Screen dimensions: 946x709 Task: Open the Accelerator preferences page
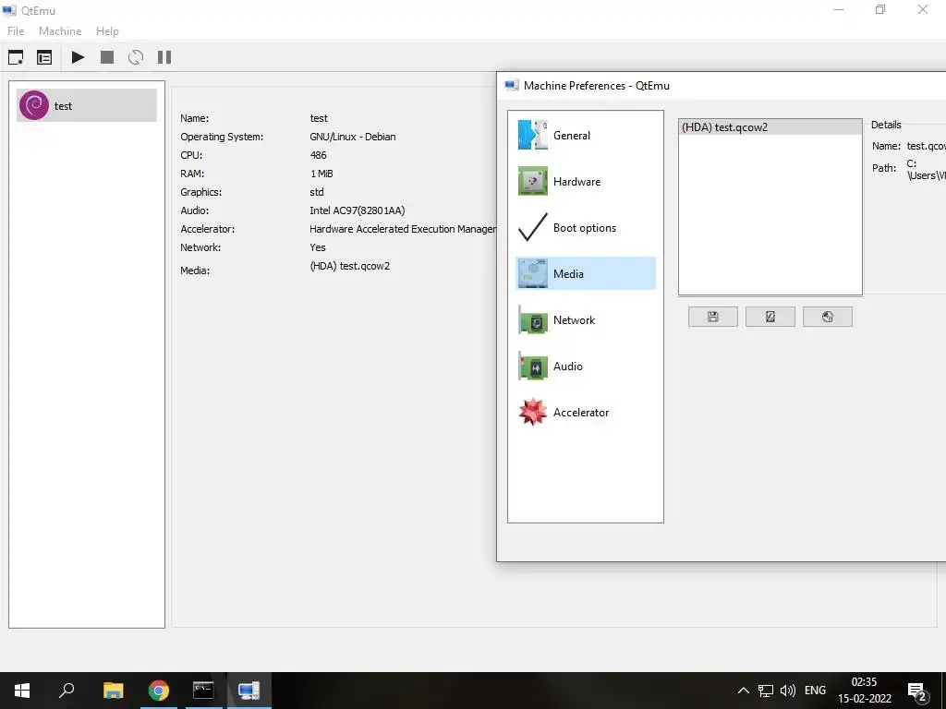tap(586, 412)
